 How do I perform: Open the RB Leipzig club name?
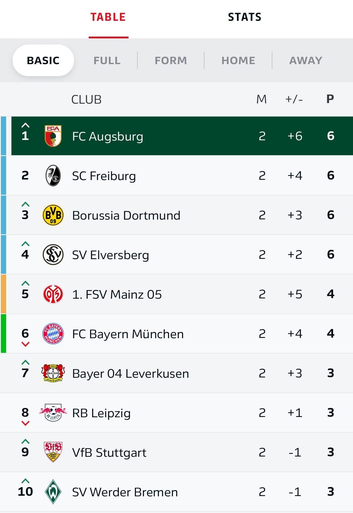coord(101,413)
